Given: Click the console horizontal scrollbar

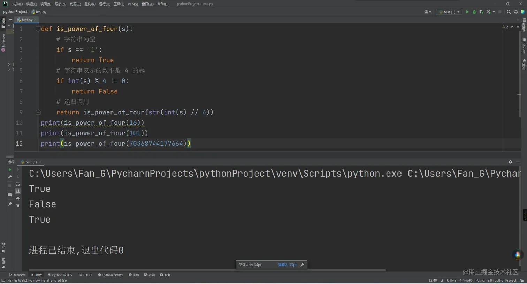Looking at the screenshot, I should point(207,270).
